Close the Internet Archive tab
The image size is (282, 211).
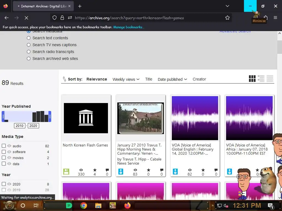click(69, 6)
